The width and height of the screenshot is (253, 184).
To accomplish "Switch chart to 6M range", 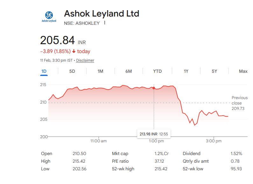I will coord(129,71).
